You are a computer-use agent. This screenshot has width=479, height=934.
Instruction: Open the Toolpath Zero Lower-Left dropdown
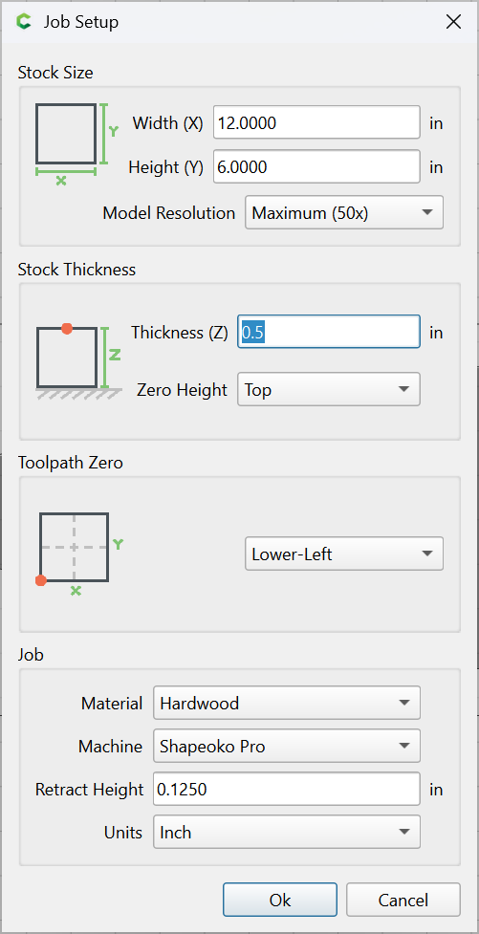pos(344,554)
